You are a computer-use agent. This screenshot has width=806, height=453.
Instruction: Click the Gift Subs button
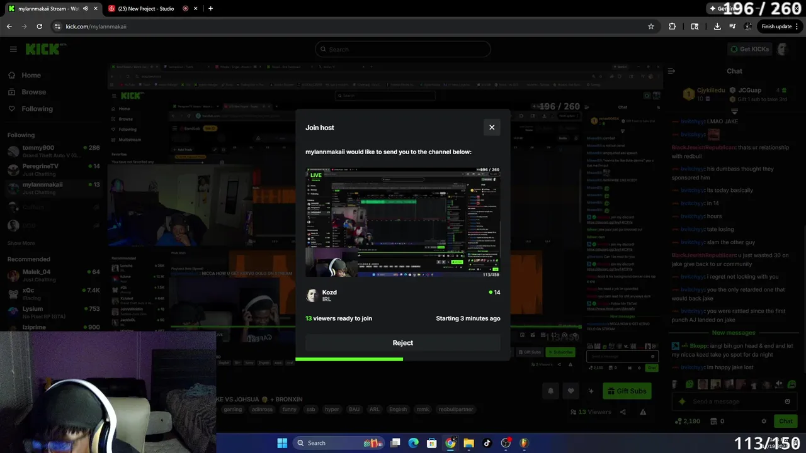click(627, 391)
